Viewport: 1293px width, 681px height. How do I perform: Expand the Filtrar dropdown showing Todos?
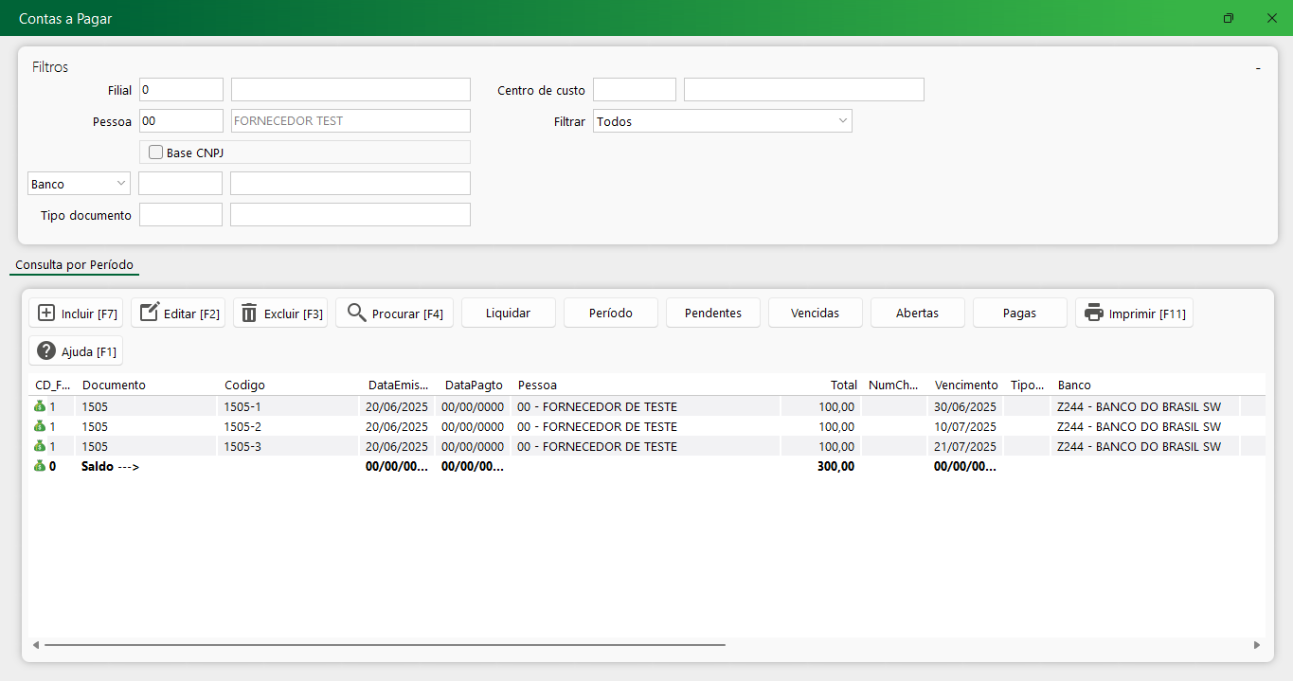842,121
